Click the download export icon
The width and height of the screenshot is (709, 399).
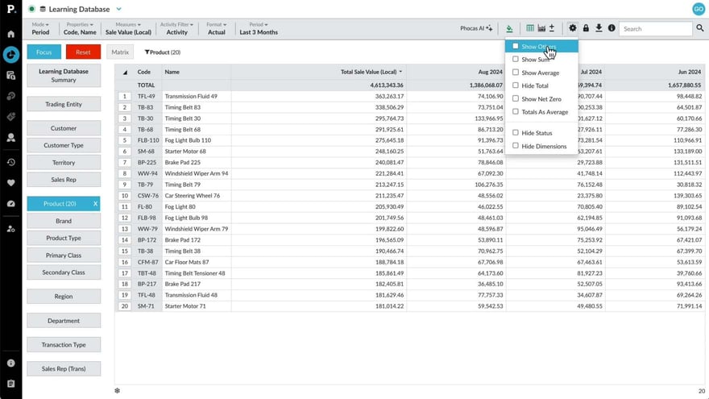[599, 28]
